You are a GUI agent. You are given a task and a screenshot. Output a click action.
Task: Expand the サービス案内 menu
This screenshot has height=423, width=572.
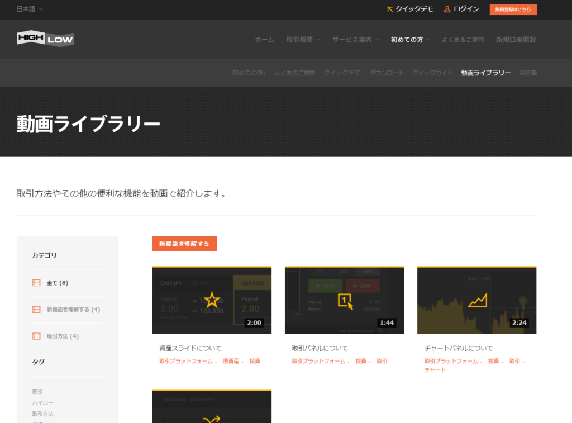[x=355, y=40]
